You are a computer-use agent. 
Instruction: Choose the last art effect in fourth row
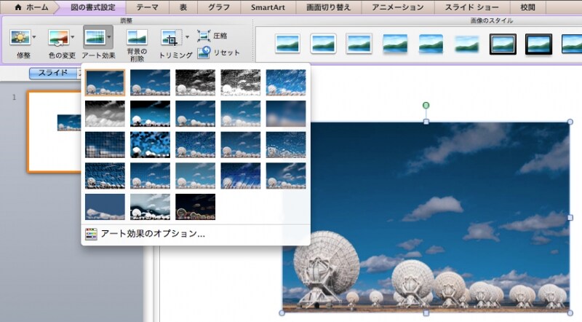coord(286,176)
